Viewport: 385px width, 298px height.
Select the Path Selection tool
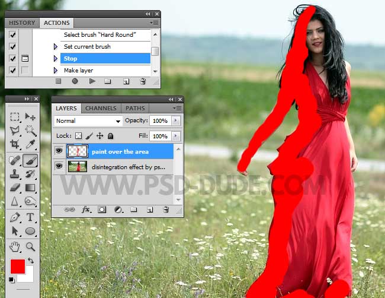(x=15, y=231)
